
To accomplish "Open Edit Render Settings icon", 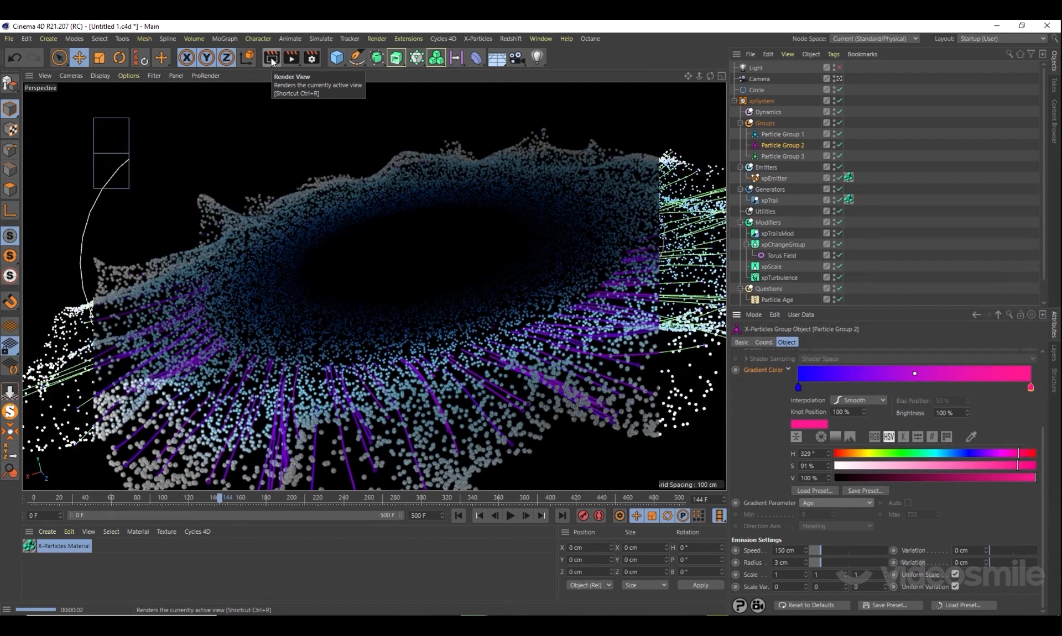I will tap(311, 57).
